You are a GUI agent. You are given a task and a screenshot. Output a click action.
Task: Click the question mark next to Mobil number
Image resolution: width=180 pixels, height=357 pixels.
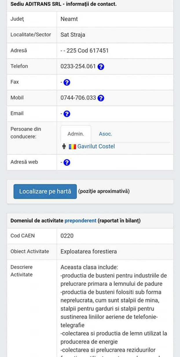click(x=101, y=98)
